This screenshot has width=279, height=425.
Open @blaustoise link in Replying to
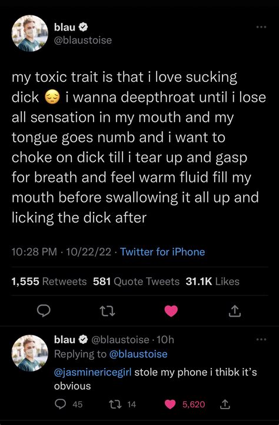[x=138, y=354]
